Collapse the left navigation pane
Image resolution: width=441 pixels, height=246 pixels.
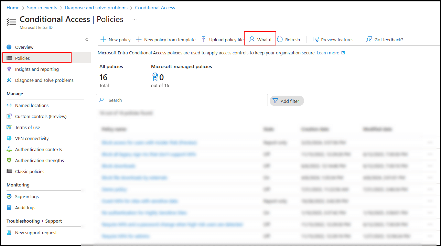click(87, 40)
